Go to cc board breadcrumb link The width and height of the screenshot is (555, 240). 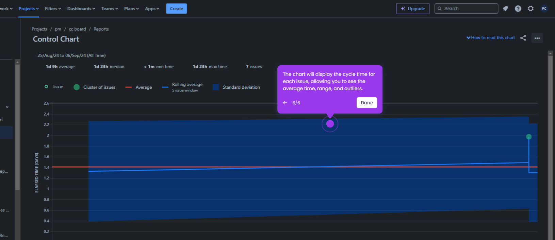point(78,29)
